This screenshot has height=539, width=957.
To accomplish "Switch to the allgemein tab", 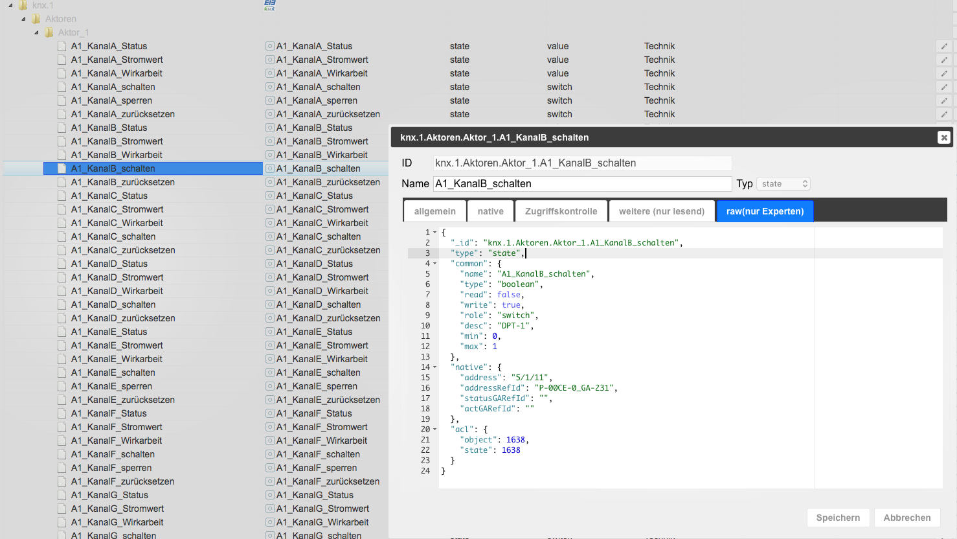I will [434, 211].
